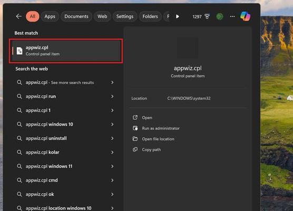Screen dimensions: 293x211
Task: Click search icon beside 'appwiz.cpl uninstall'
Action: (x=19, y=138)
